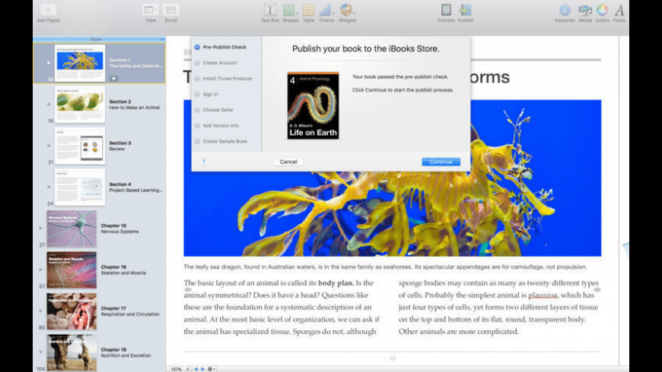
Task: Click the leafy sea dragon image
Action: (x=392, y=213)
